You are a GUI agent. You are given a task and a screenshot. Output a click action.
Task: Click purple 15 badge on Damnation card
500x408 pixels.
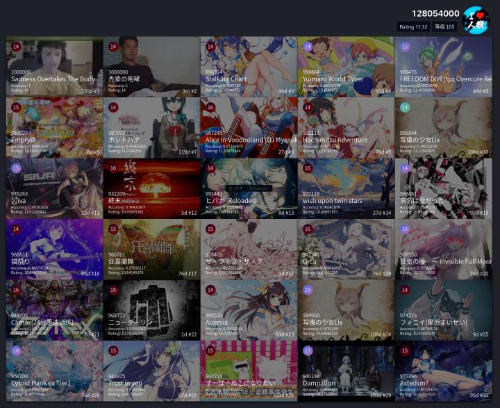308,350
